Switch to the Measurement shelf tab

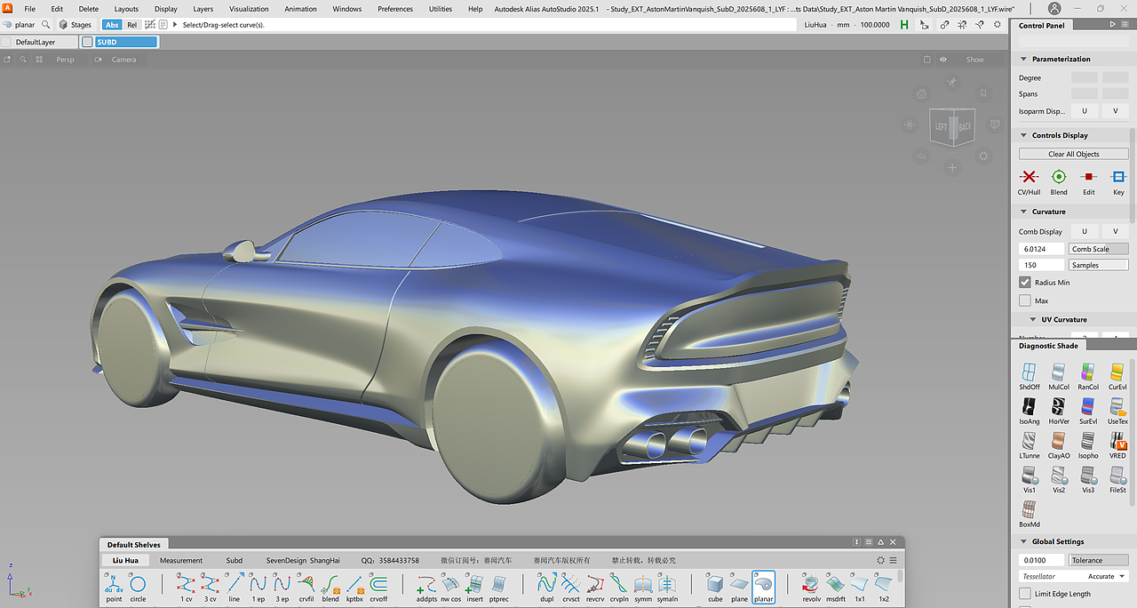coord(180,560)
